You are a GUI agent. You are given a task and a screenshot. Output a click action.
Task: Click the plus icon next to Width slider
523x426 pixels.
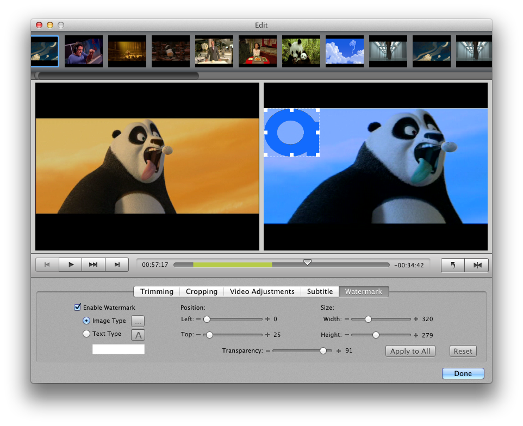click(x=416, y=319)
